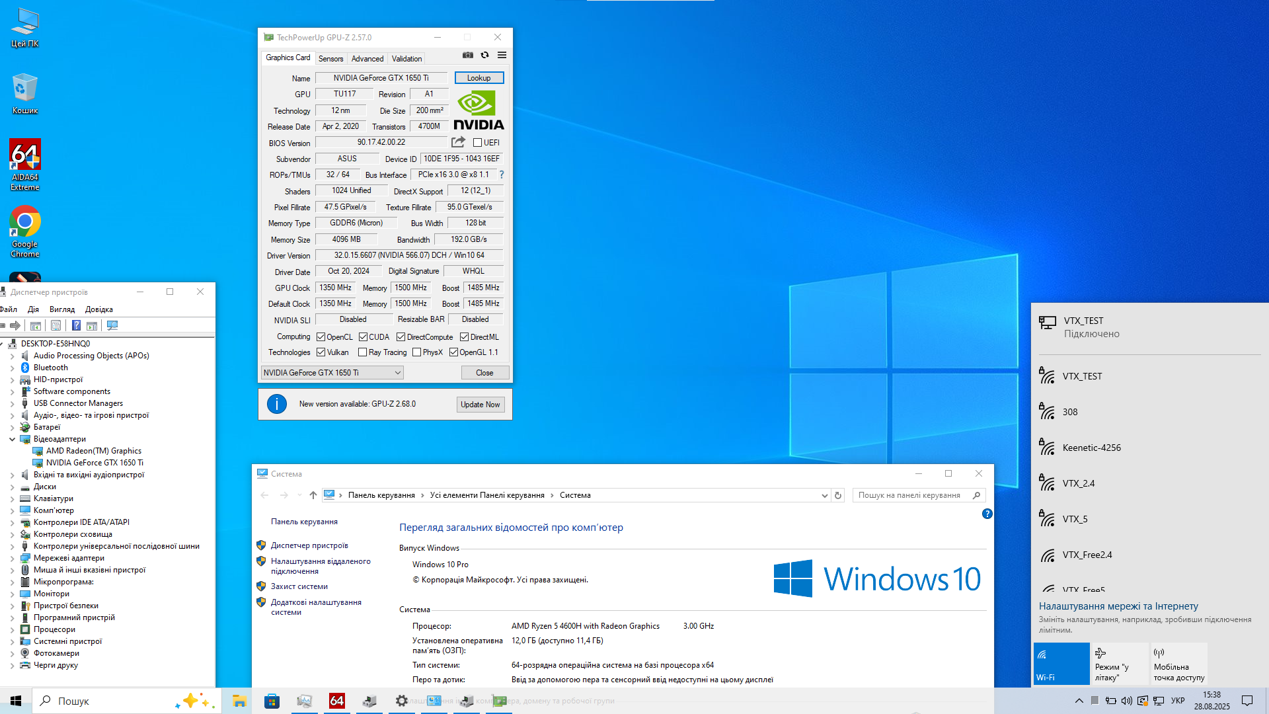
Task: Toggle the Ray Tracing checkbox
Action: pyautogui.click(x=362, y=352)
